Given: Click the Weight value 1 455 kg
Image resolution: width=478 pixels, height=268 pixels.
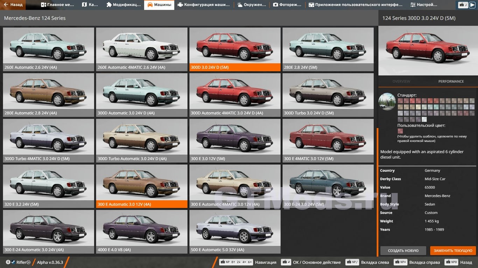Looking at the screenshot, I should tap(432, 221).
